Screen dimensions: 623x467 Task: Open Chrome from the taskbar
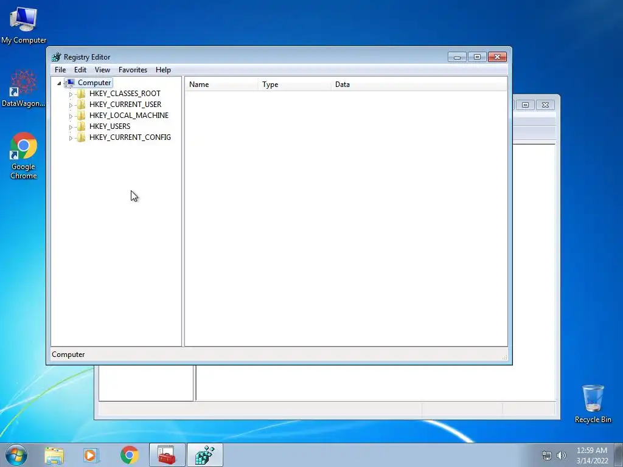coord(130,455)
